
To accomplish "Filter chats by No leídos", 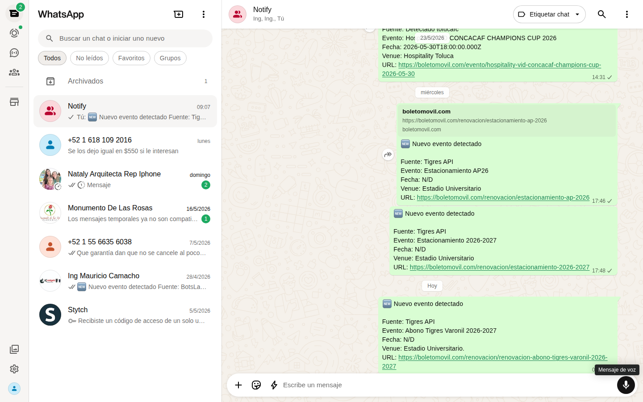I will point(89,58).
